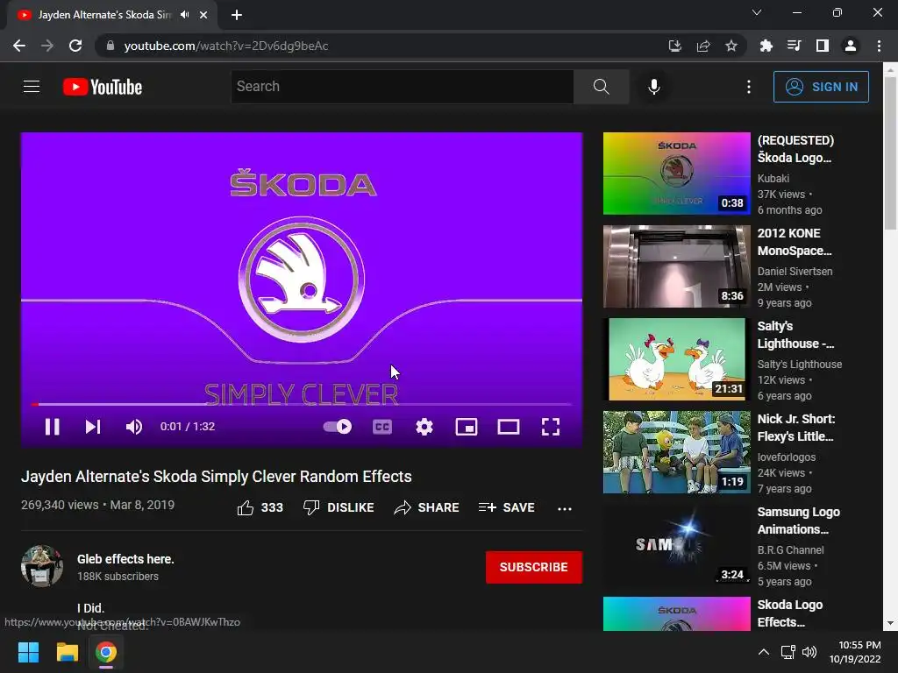
Task: Toggle closed captions CC button
Action: pyautogui.click(x=382, y=427)
